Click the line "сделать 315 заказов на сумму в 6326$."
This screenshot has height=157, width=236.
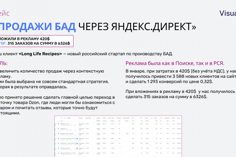click(x=166, y=96)
